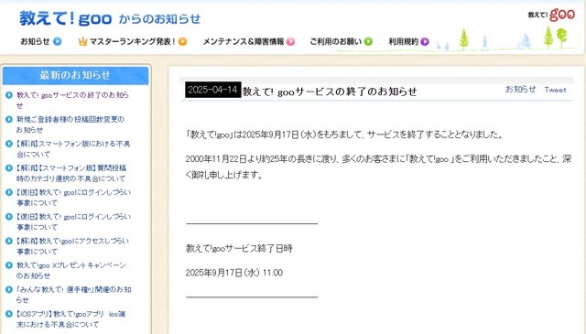Click the paragraph starting 2000年11月22日より約25年
The width and height of the screenshot is (586, 334).
[378, 167]
